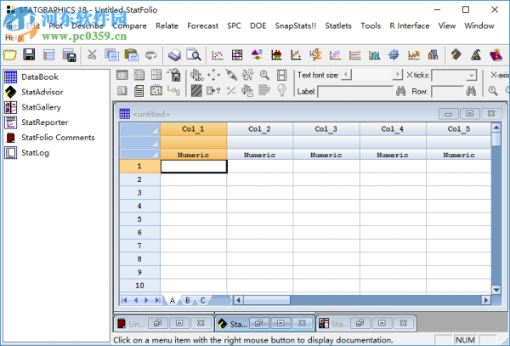Image resolution: width=510 pixels, height=346 pixels.
Task: Switch to sheet tab C
Action: click(202, 300)
